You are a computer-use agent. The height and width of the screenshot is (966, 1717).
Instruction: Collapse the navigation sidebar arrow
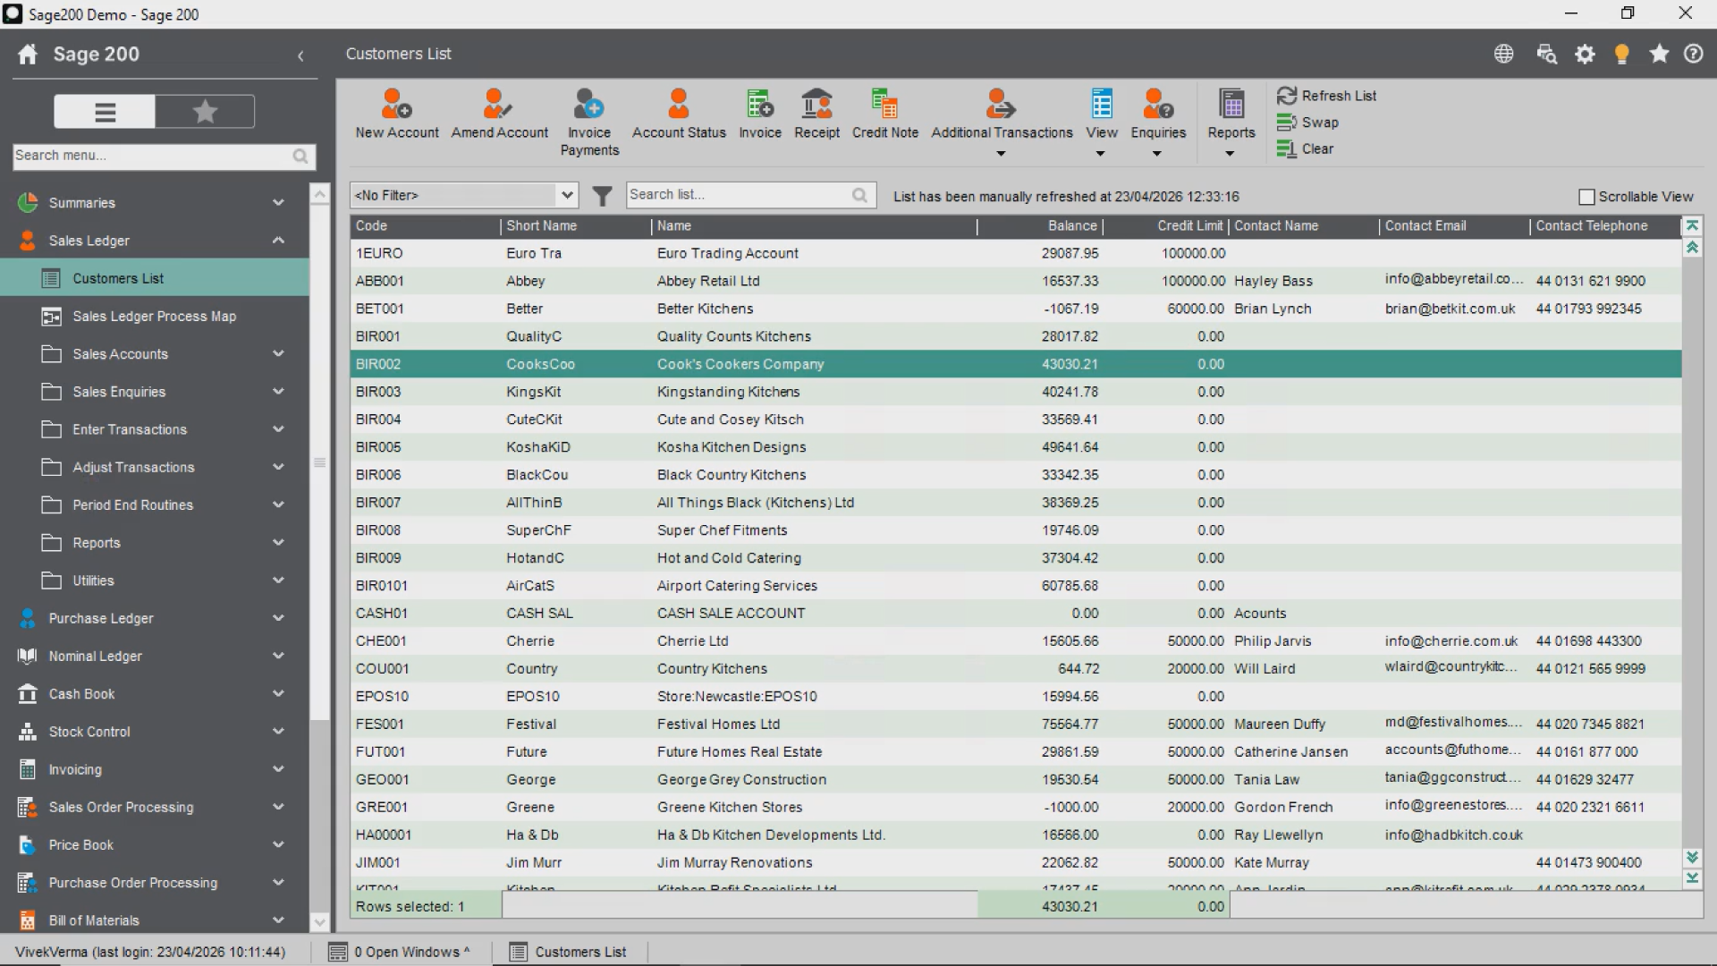coord(300,55)
